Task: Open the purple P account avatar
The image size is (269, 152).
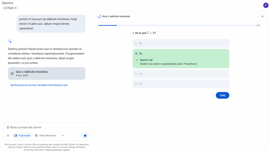Action: point(266,5)
